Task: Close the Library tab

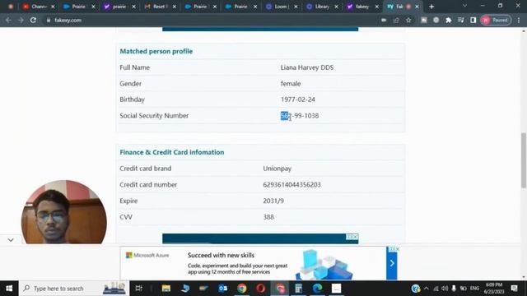Action: [x=336, y=7]
